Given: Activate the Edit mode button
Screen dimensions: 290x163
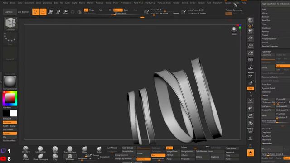Looking at the screenshot, I should 35,12.
